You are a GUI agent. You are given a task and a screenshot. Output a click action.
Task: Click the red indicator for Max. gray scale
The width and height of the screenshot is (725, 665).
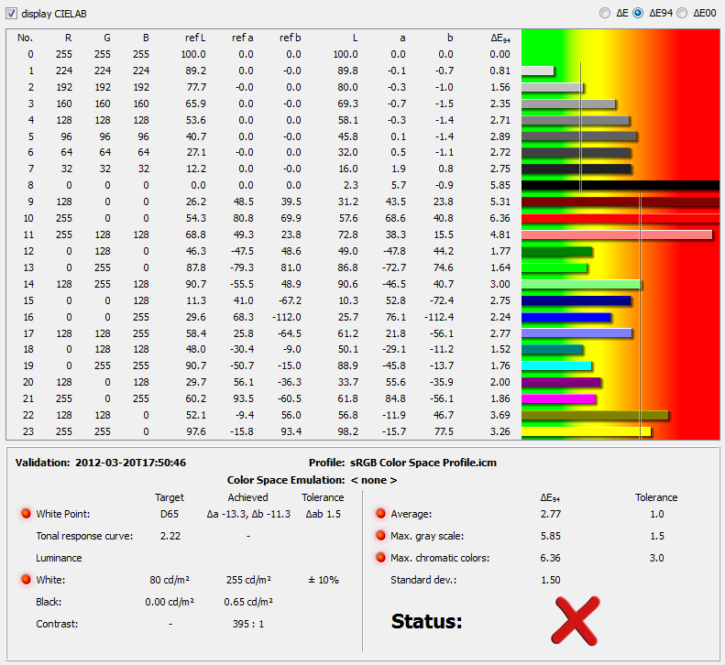click(379, 536)
